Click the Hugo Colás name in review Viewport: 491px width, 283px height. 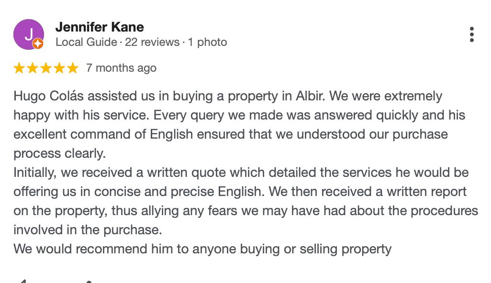[x=48, y=96]
